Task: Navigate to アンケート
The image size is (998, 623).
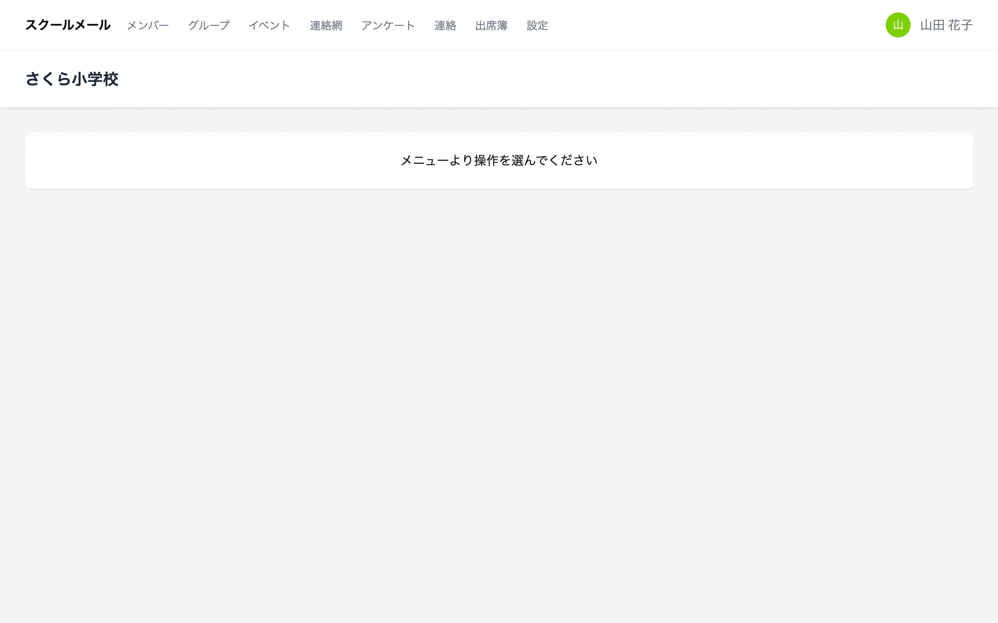Action: tap(388, 26)
